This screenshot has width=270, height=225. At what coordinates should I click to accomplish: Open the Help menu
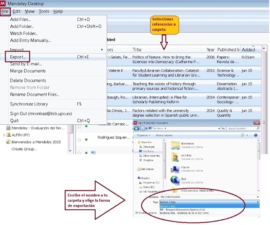click(58, 12)
